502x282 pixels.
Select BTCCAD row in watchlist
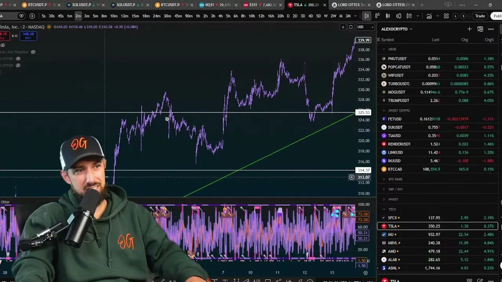[438, 169]
